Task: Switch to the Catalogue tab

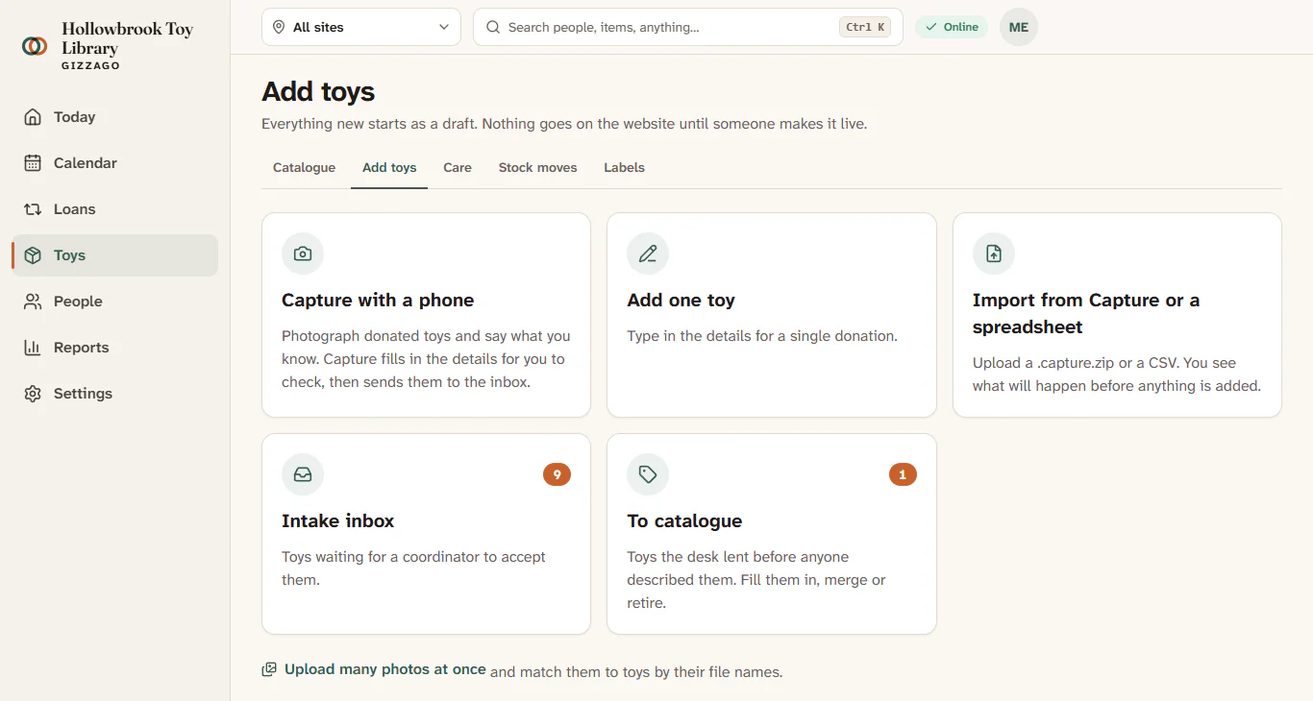Action: (304, 167)
